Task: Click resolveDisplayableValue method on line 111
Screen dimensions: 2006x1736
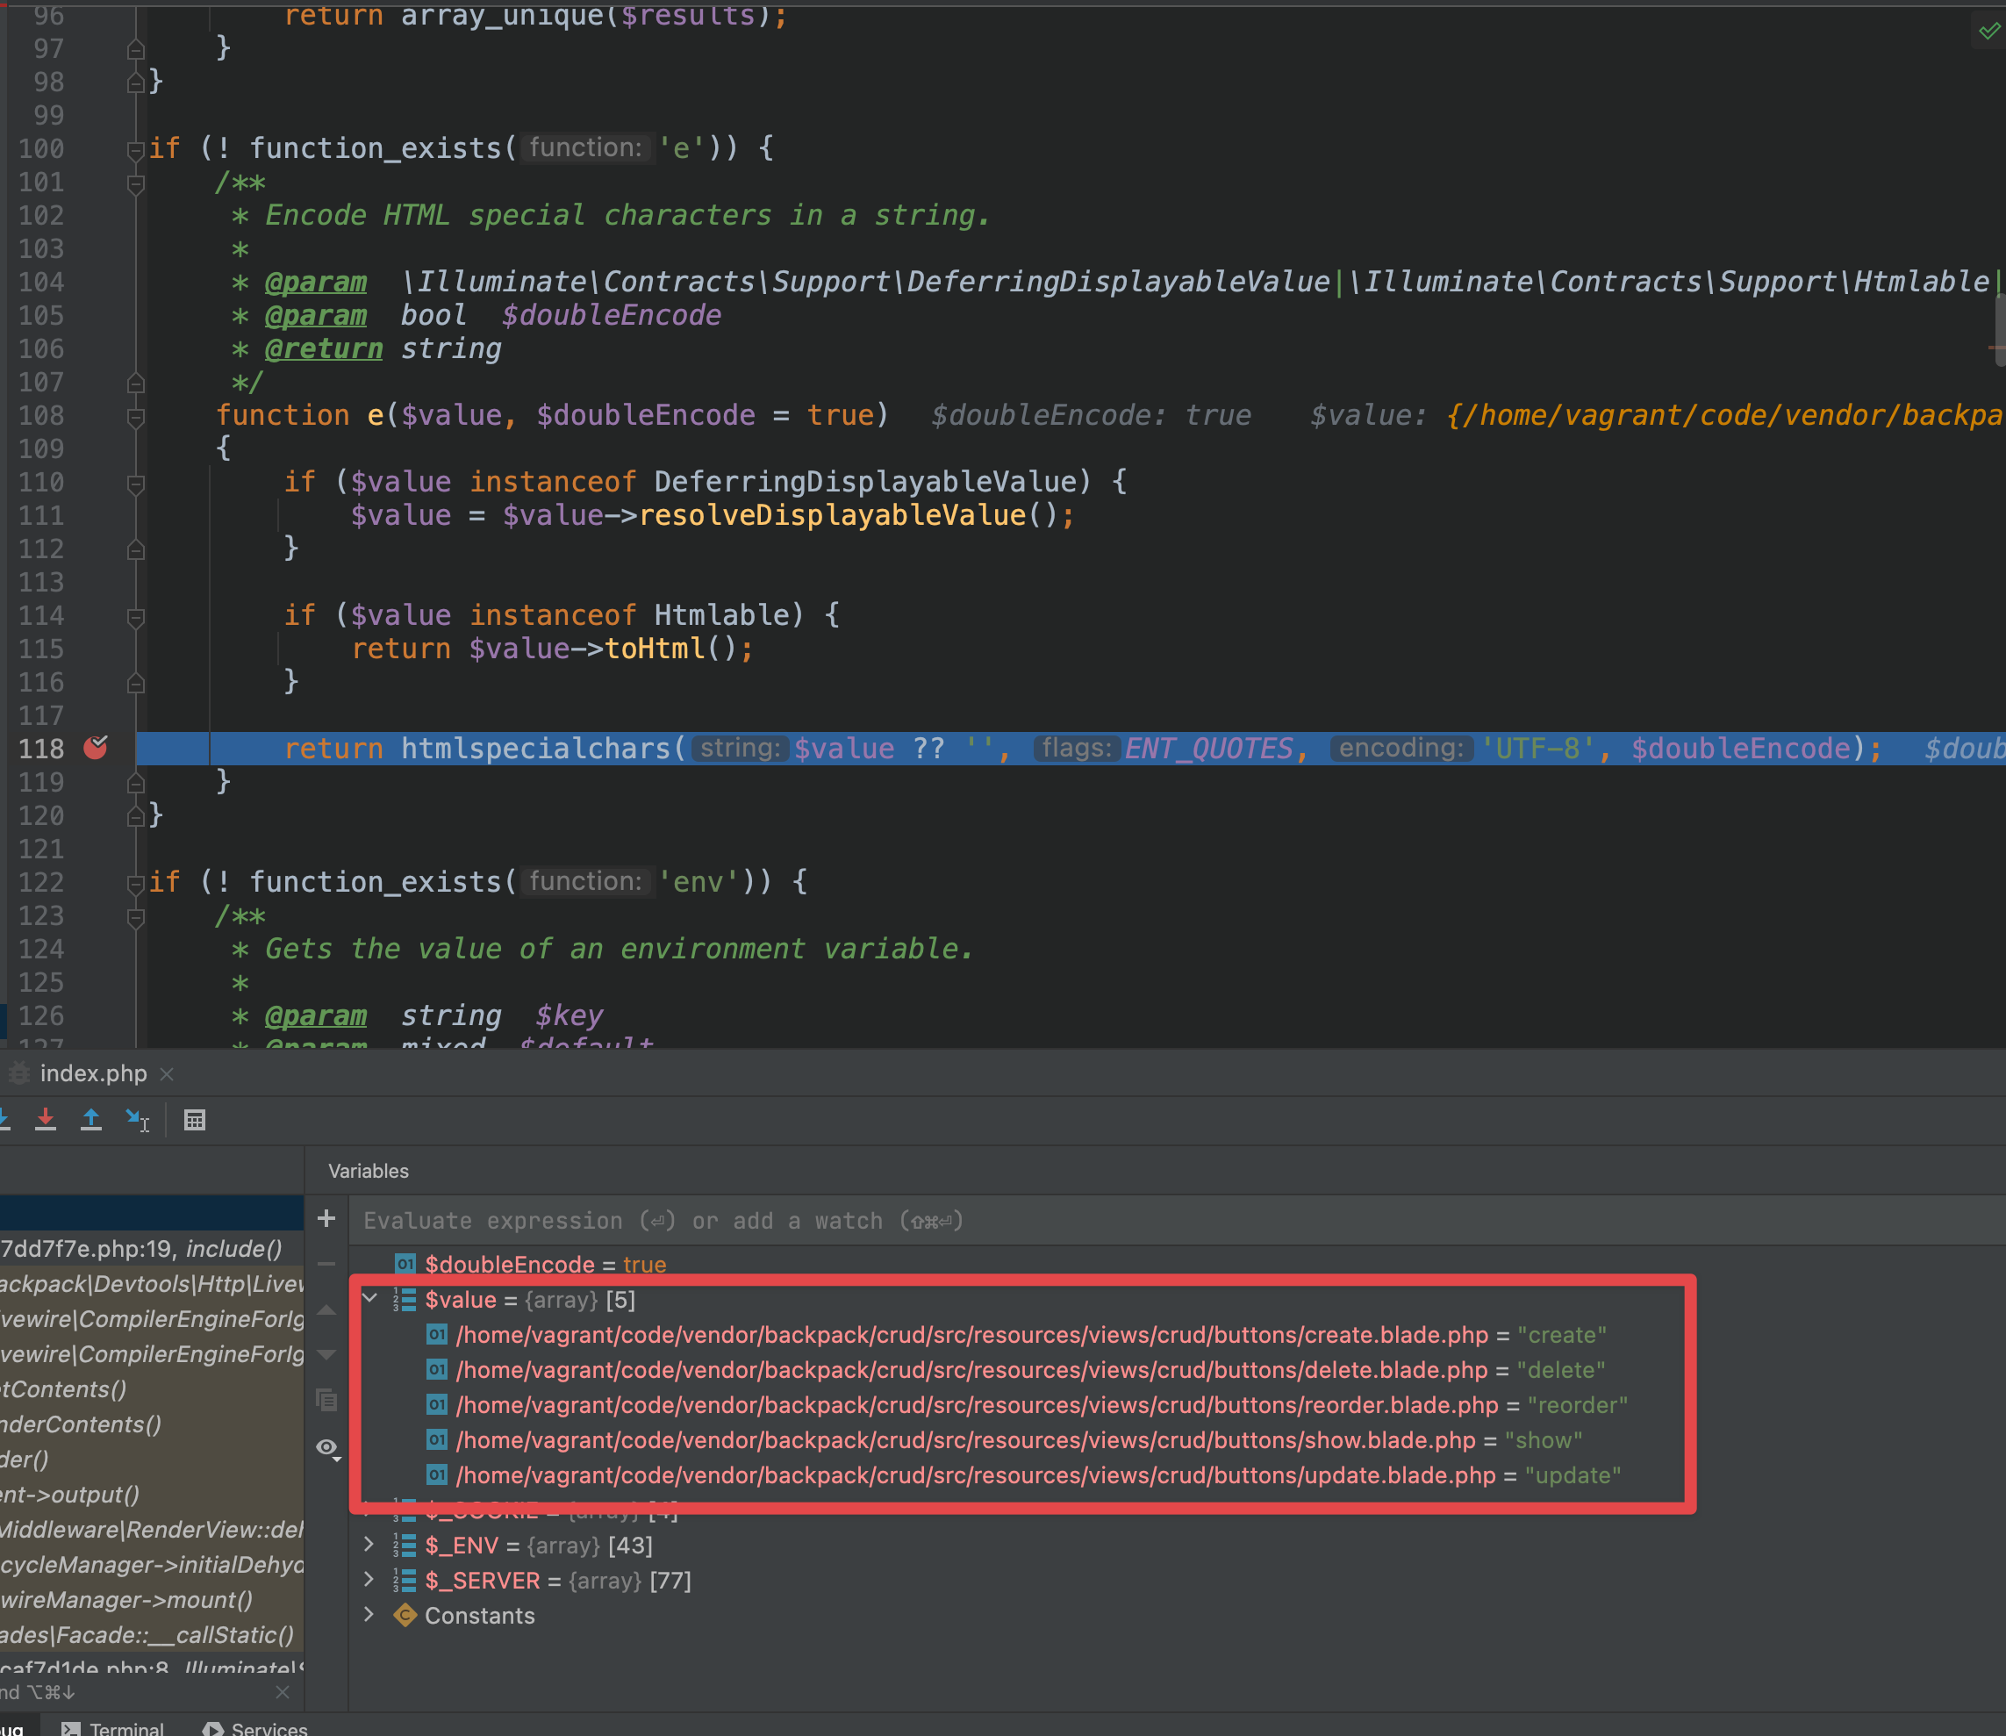Action: click(x=832, y=514)
